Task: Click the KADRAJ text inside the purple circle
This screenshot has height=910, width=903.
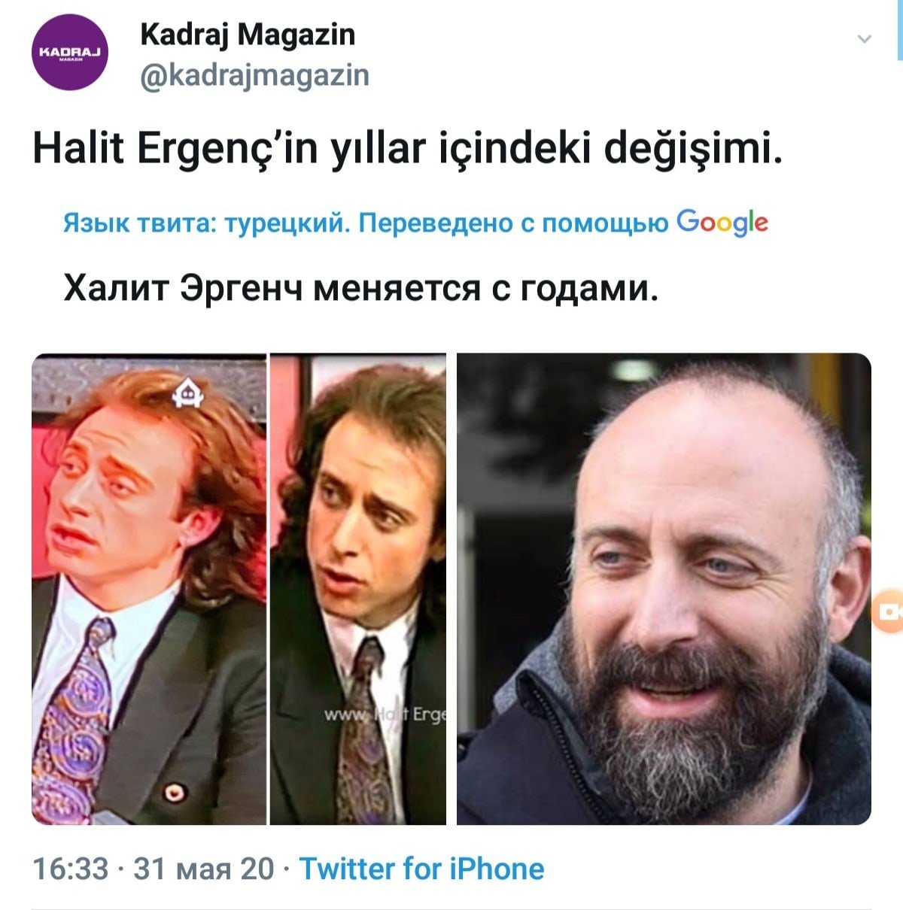Action: point(71,51)
